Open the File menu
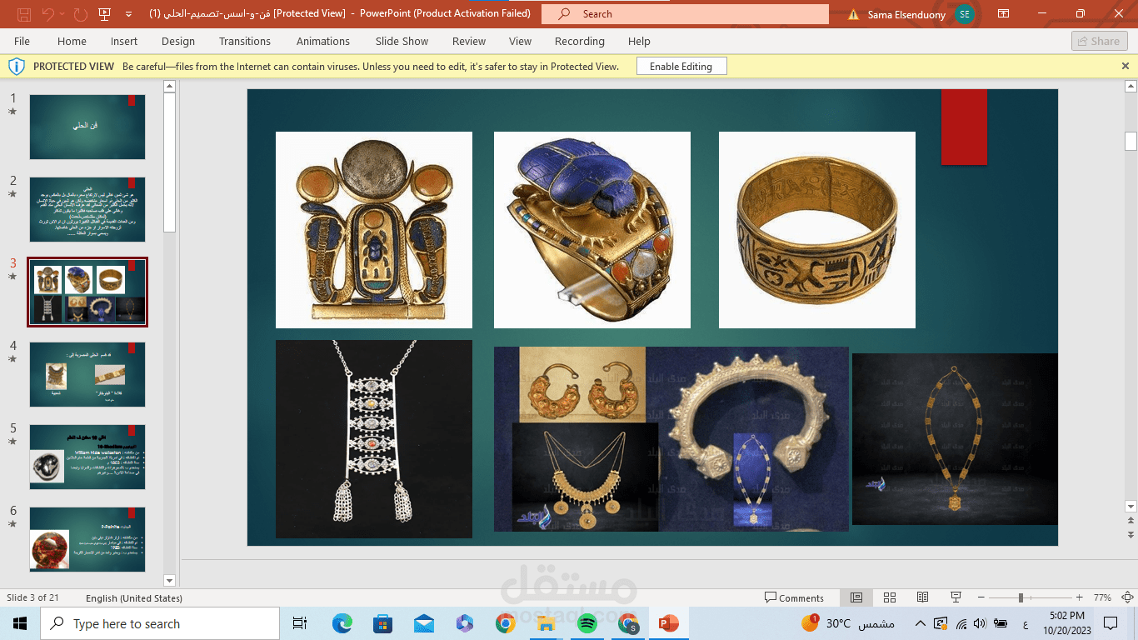The image size is (1138, 640). click(22, 41)
